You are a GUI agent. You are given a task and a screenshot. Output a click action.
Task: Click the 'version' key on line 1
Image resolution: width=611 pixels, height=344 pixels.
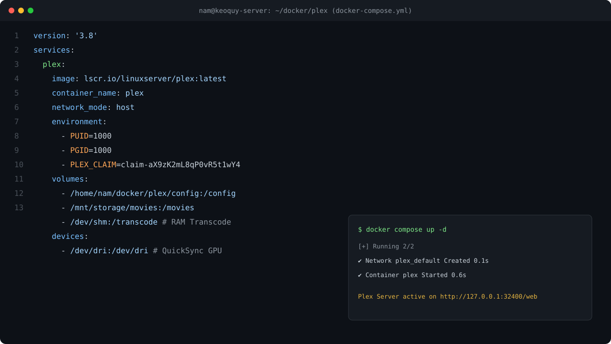tap(49, 36)
